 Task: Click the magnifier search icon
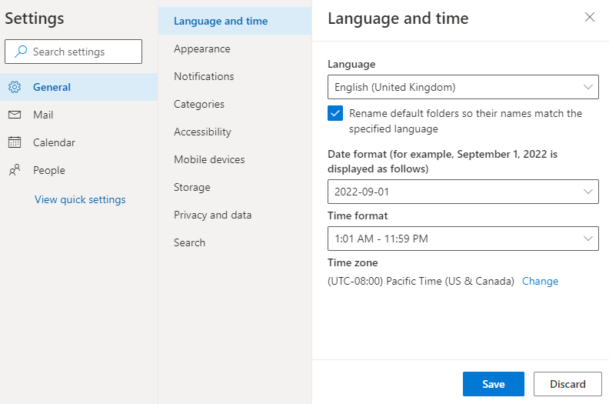(21, 52)
